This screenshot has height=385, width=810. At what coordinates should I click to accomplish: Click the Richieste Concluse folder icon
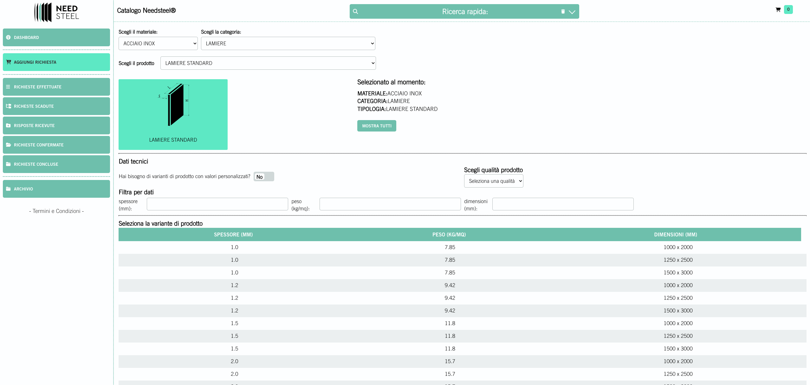8,164
